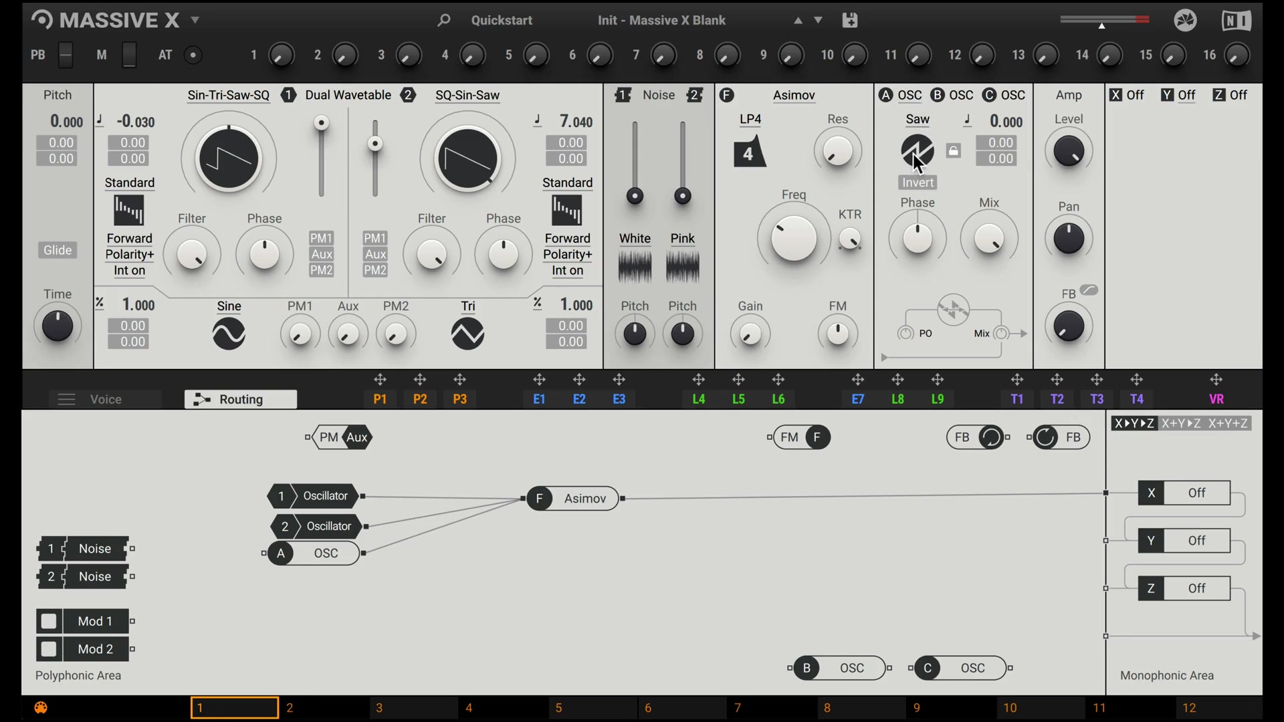Toggle the Mod 1 checkbox in routing
The height and width of the screenshot is (722, 1284).
49,622
